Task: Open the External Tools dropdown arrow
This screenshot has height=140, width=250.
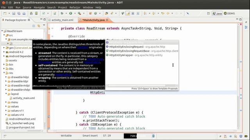Action: [x=84, y=14]
